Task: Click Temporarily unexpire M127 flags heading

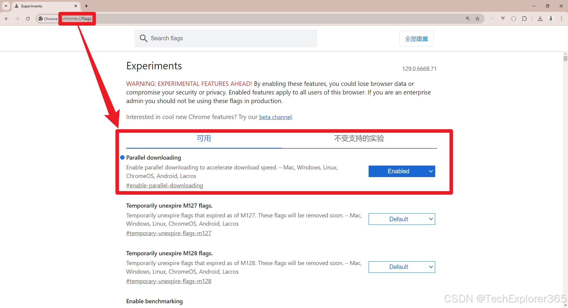Action: (x=169, y=206)
